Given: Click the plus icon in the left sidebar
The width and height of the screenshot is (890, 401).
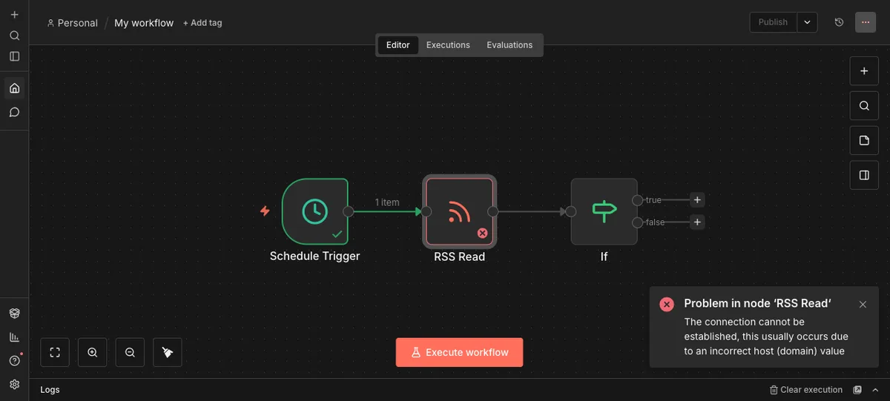Looking at the screenshot, I should click(x=14, y=15).
